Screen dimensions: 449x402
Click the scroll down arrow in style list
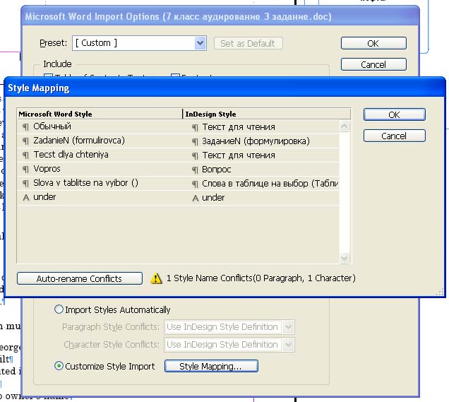pyautogui.click(x=345, y=258)
